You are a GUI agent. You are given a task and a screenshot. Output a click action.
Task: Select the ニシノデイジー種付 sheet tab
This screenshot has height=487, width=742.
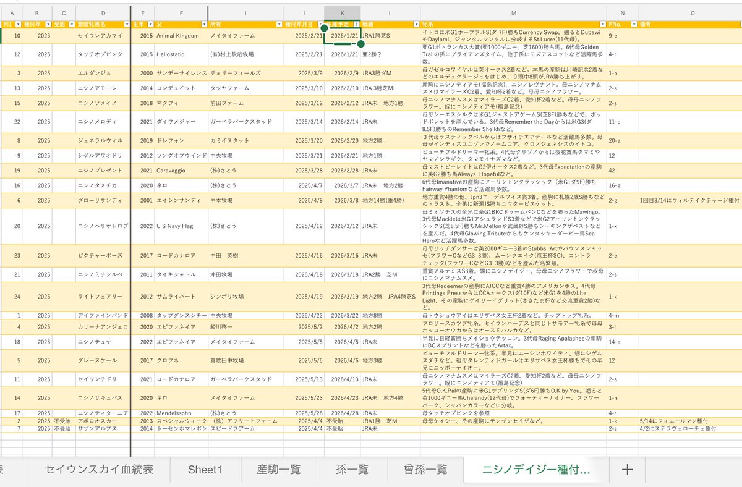pyautogui.click(x=535, y=470)
